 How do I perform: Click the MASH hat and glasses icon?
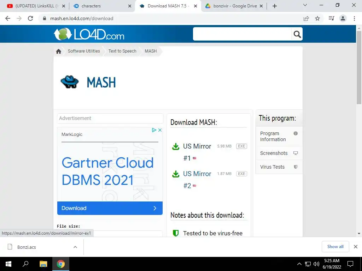(70, 82)
